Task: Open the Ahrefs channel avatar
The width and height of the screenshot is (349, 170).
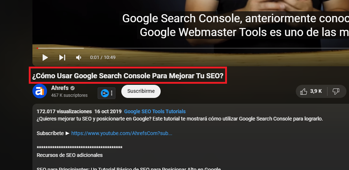Action: pos(40,91)
